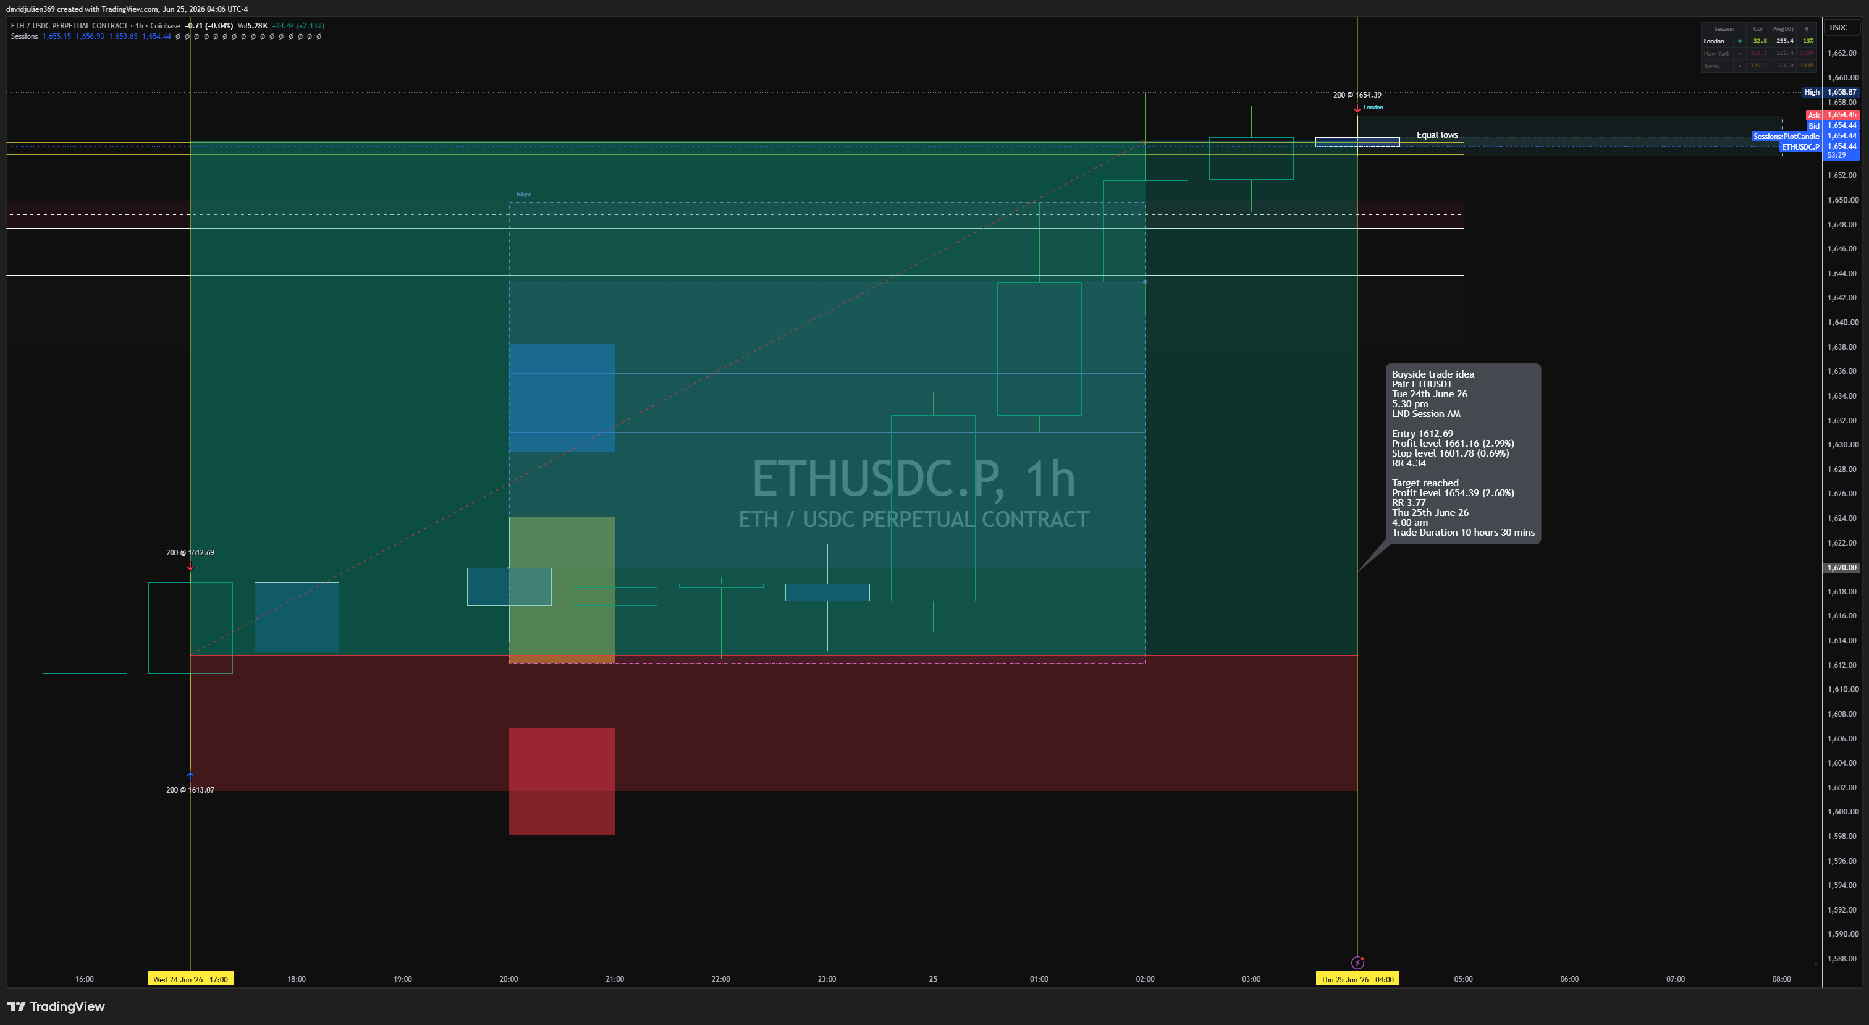Click the red arrow at 200 @ 1612.69

pos(190,565)
